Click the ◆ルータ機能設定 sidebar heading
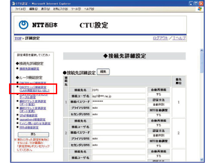This screenshot has width=215, height=163. click(x=29, y=78)
